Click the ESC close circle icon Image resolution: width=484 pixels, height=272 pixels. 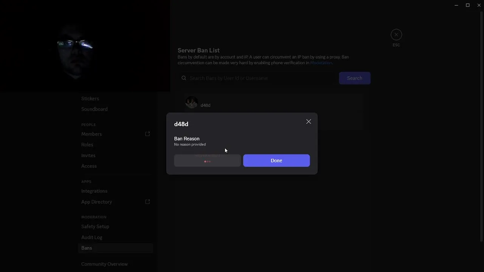pos(396,35)
